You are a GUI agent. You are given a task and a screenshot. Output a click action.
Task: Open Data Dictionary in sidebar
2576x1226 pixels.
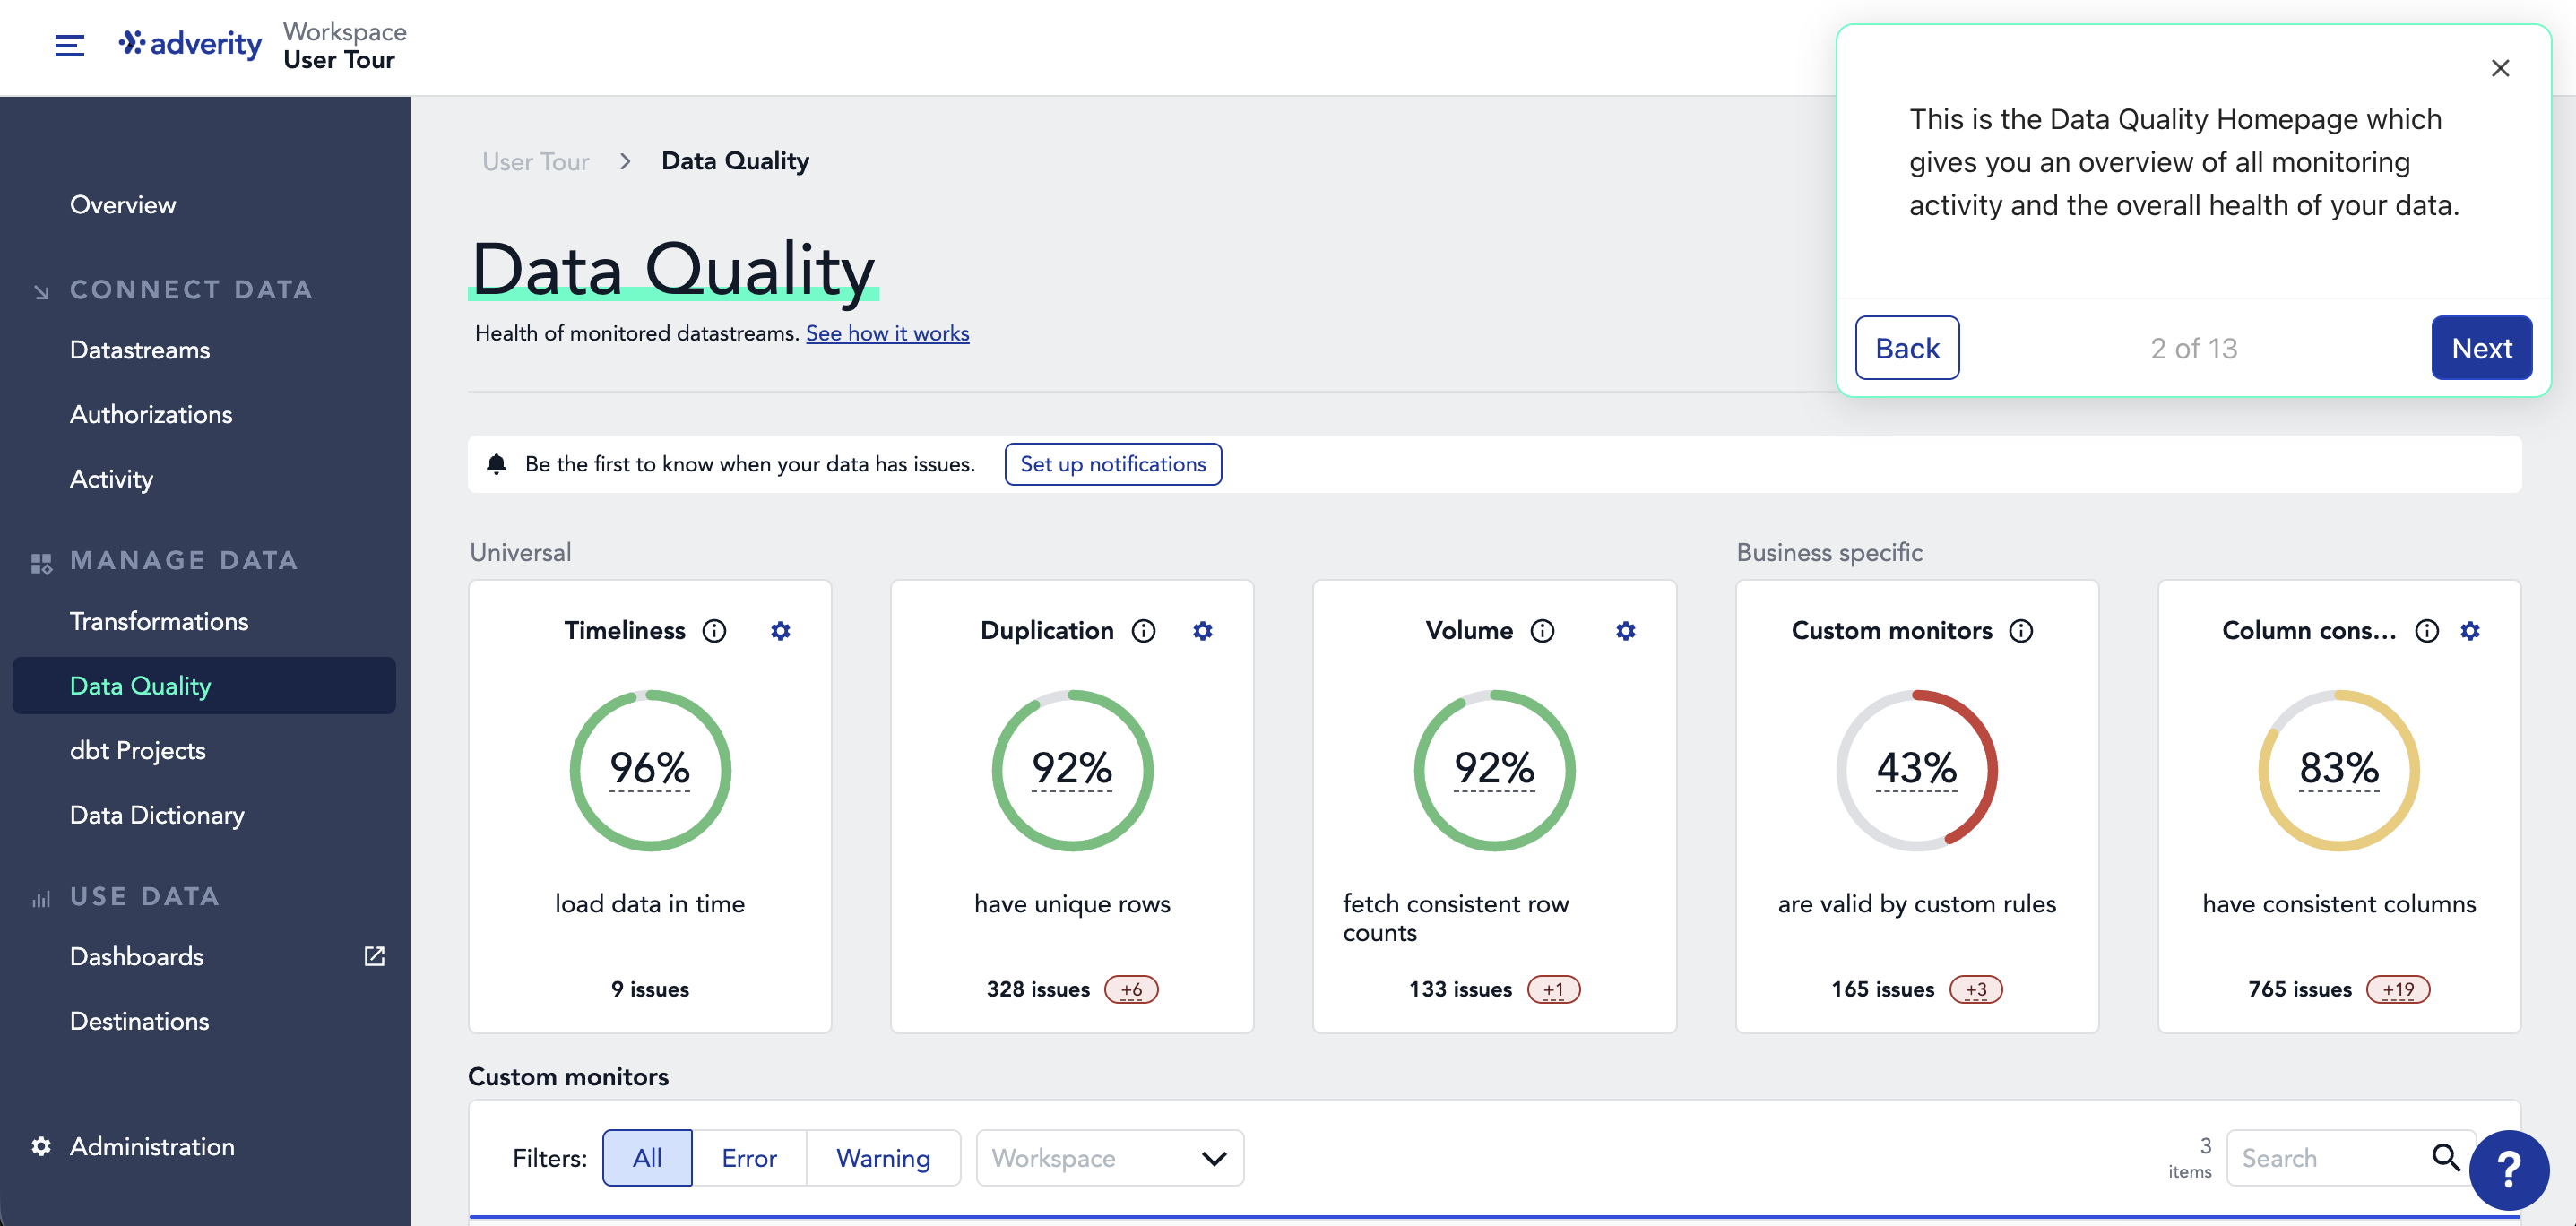point(157,815)
